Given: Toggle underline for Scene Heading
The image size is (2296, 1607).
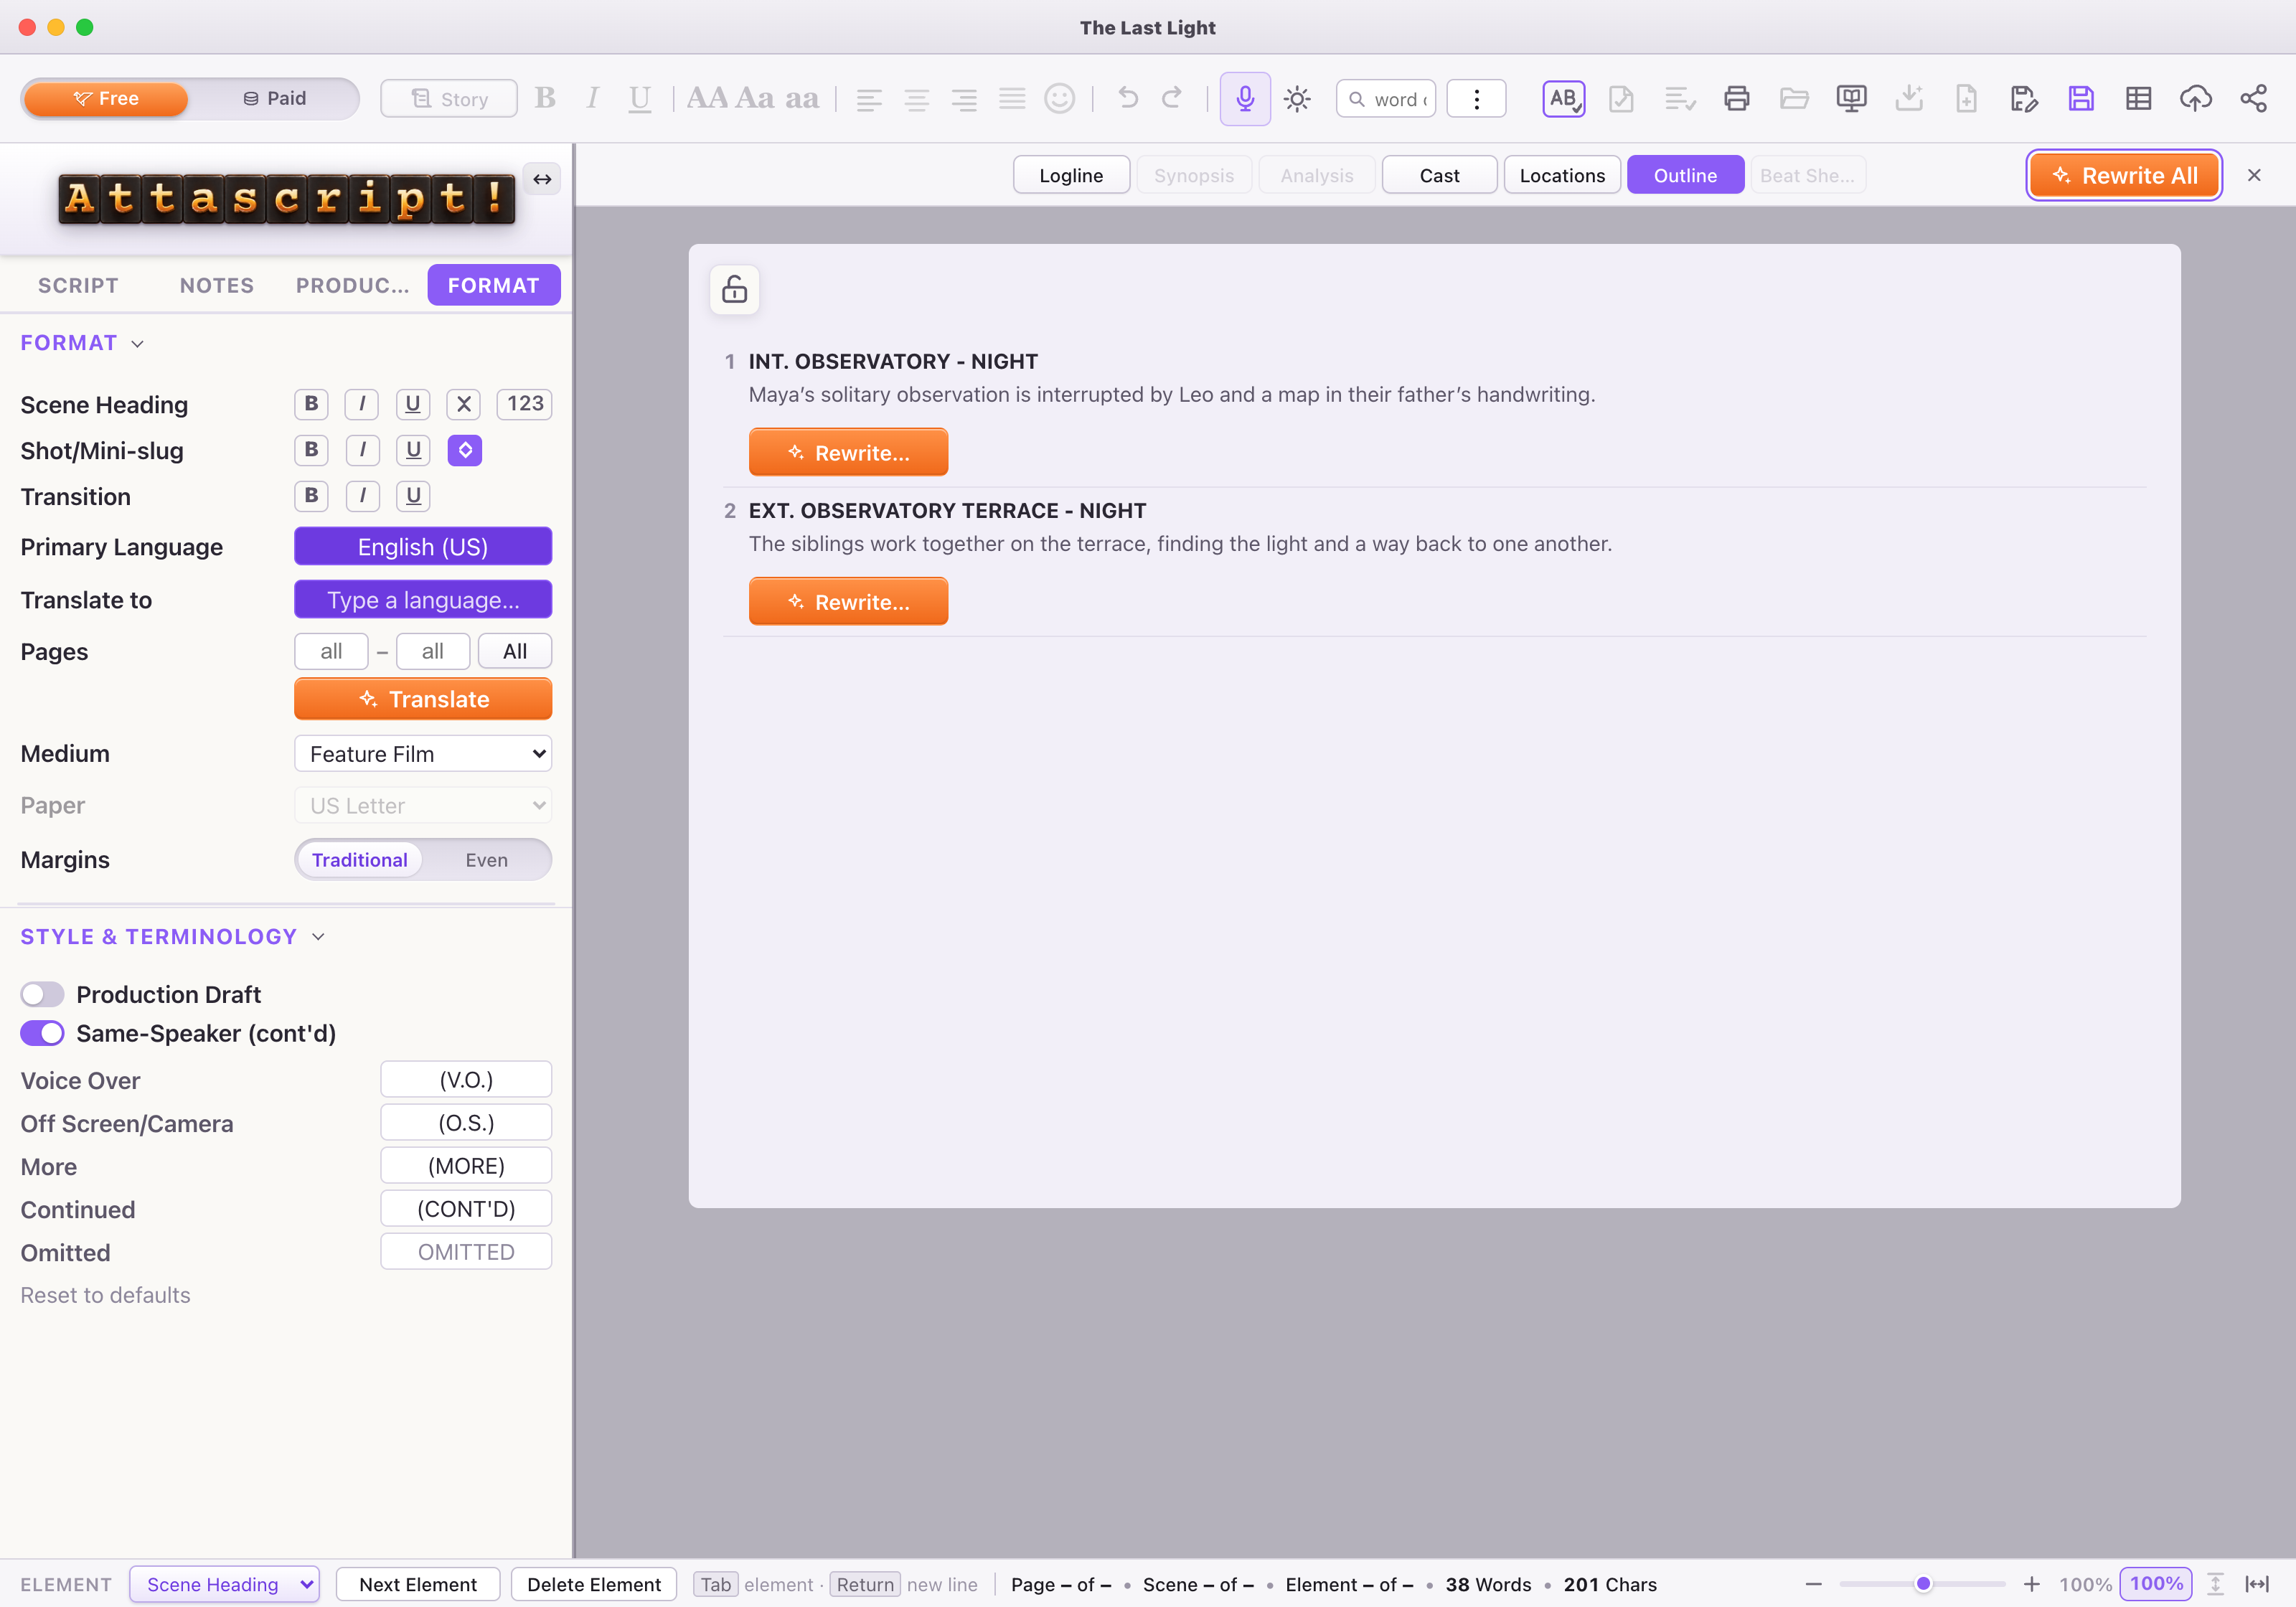Looking at the screenshot, I should (412, 403).
